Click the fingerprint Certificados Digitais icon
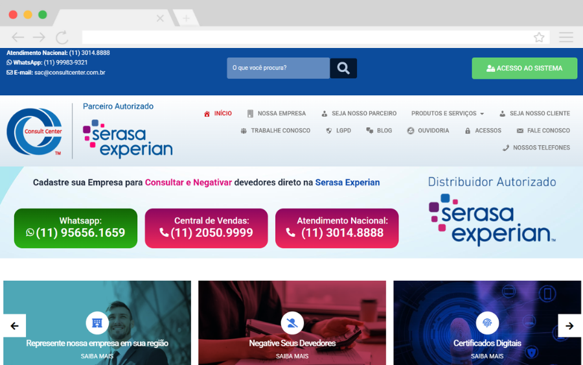Image resolution: width=583 pixels, height=365 pixels. coord(487,323)
